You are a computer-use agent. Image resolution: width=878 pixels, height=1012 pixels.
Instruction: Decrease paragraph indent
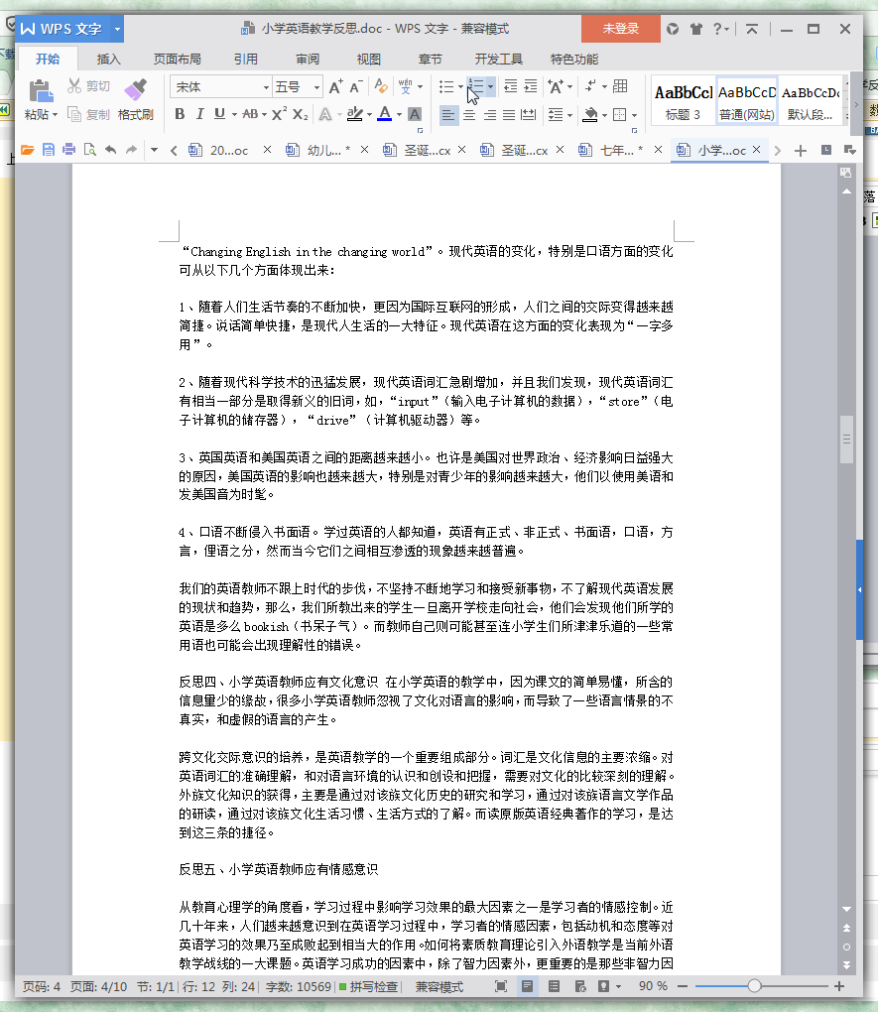coord(510,86)
